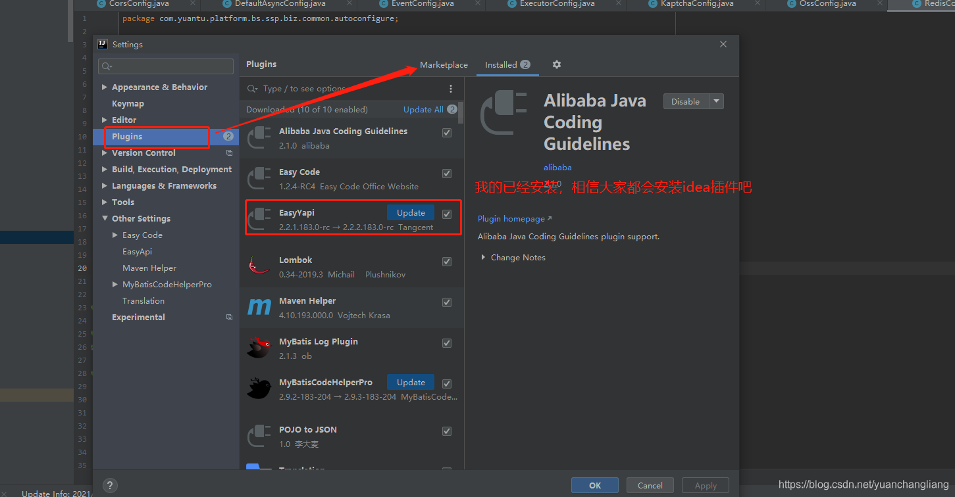Toggle the MyBatisCodeHelperPro checkbox
This screenshot has width=955, height=497.
click(x=447, y=383)
